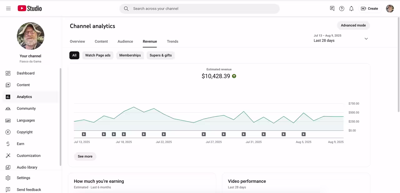Open the Create button menu
Viewport: 400px width, 193px height.
pos(369,8)
